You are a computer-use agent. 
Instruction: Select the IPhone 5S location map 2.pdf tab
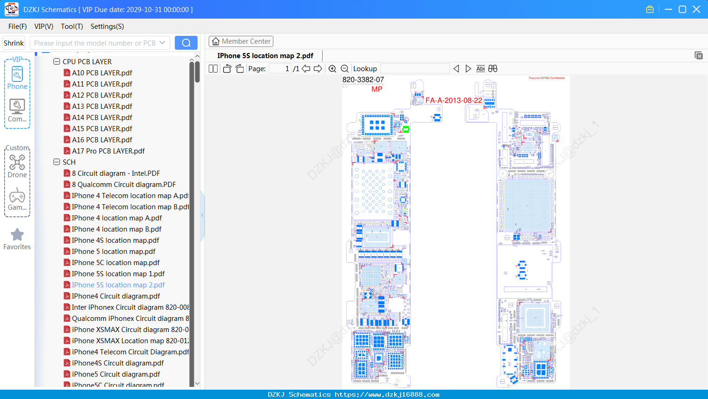pos(265,56)
